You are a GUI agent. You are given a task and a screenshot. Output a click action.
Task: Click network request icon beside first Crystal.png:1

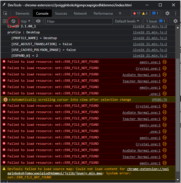tap(165, 68)
